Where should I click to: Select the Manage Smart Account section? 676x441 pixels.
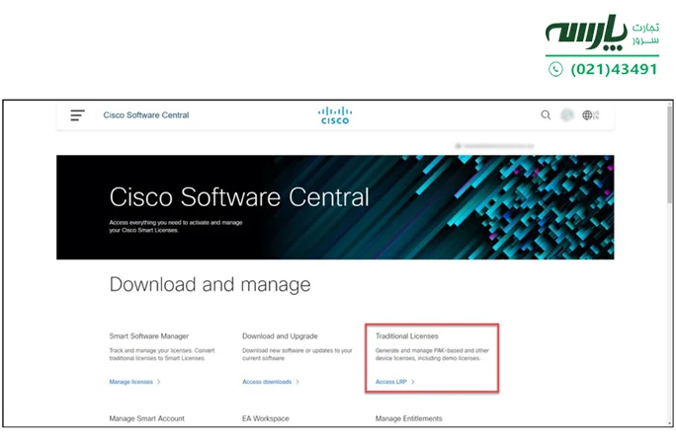click(146, 418)
